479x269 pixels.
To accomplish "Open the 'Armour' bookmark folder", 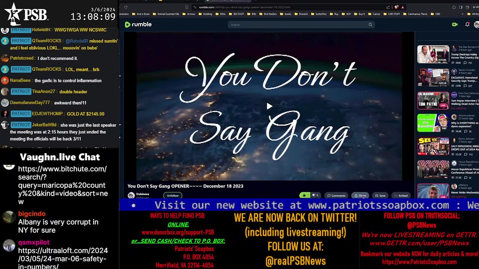I will (x=189, y=14).
